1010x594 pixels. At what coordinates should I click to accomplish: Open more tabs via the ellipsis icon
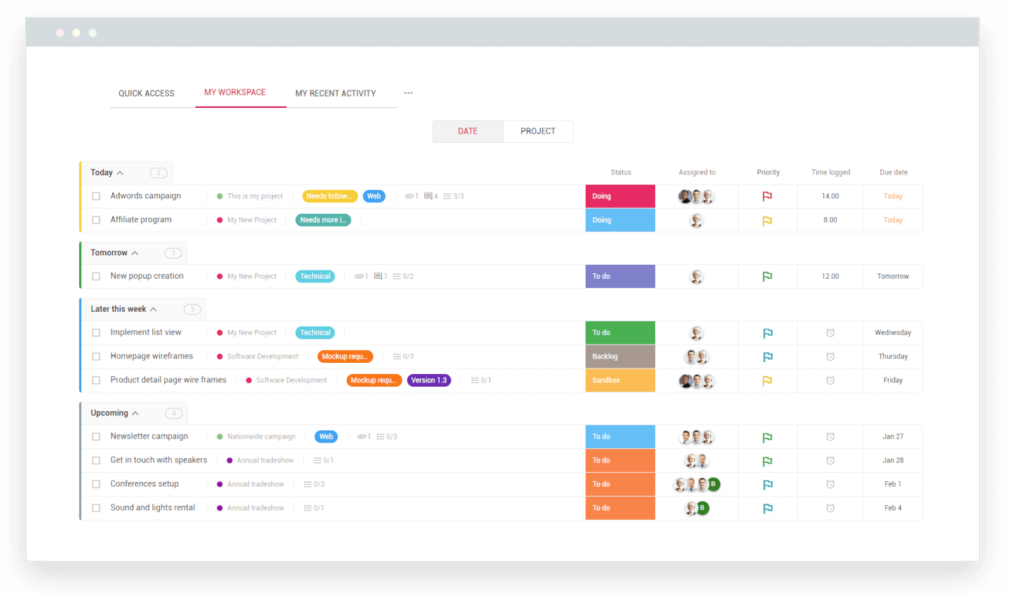408,92
